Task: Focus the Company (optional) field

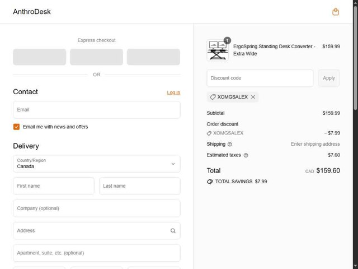Action: pyautogui.click(x=97, y=208)
